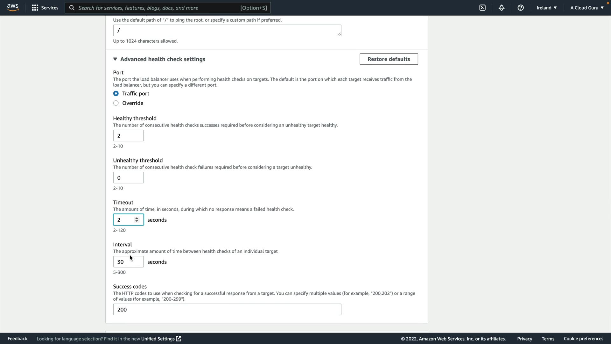Click the search magnifier icon
This screenshot has height=344, width=611.
pyautogui.click(x=72, y=8)
